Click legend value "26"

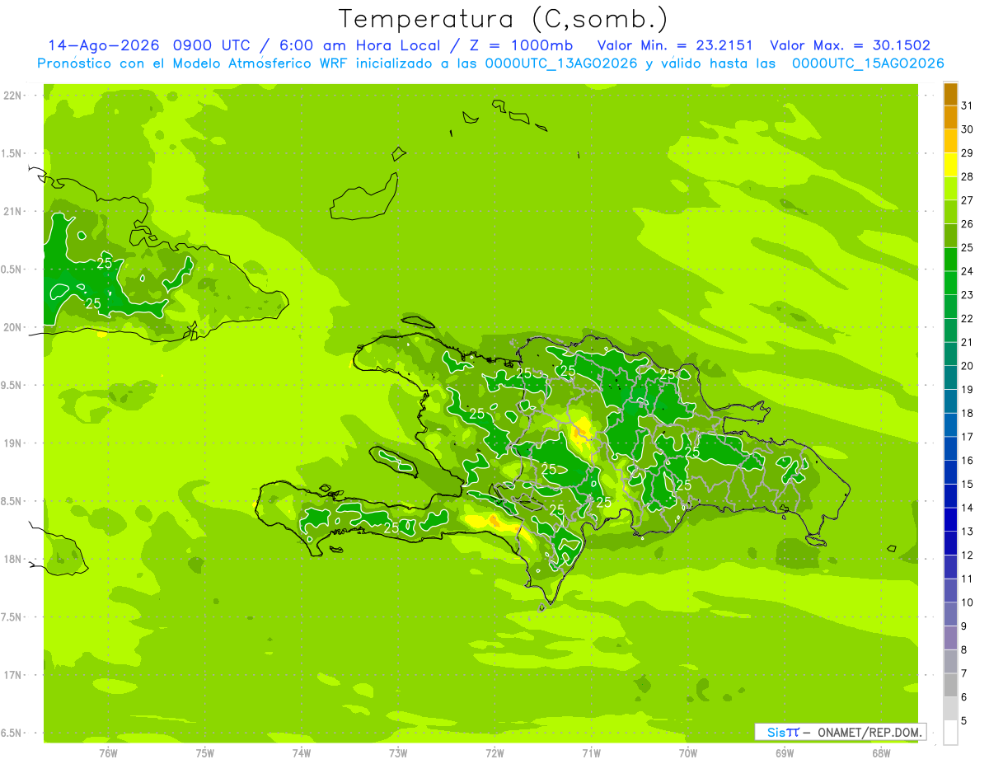967,224
